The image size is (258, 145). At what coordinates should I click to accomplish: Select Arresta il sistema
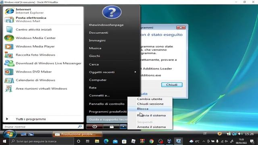(150, 127)
